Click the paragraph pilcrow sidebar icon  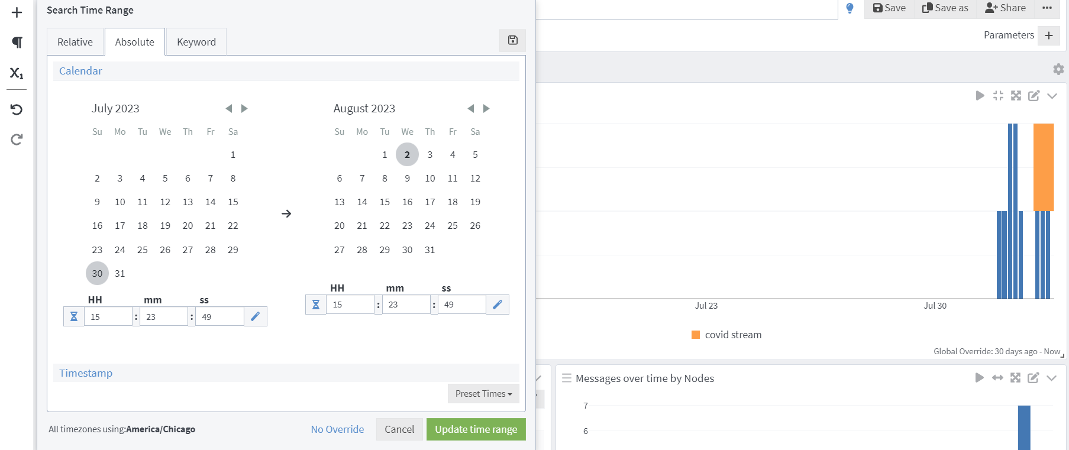(x=17, y=42)
